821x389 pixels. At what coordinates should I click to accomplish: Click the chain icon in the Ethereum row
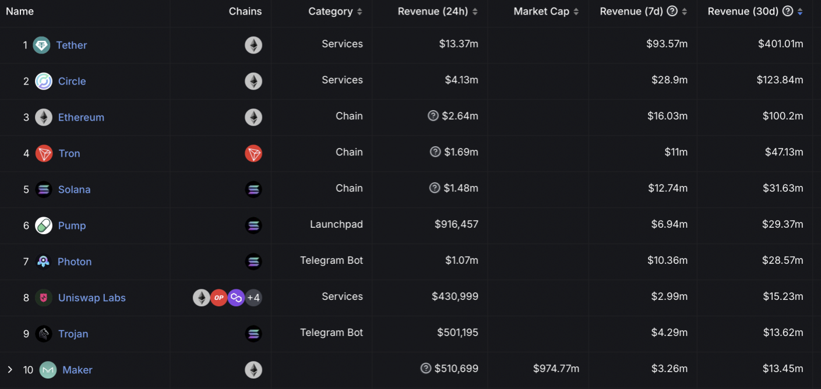pos(253,117)
